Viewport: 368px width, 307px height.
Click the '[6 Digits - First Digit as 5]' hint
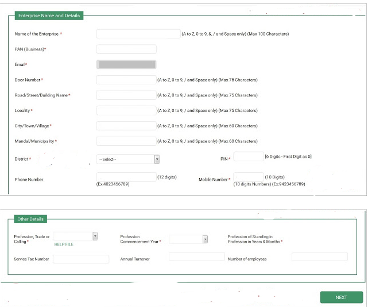(x=288, y=157)
